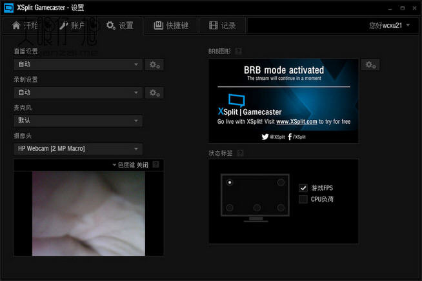The height and width of the screenshot is (281, 422).
Task: Expand the 麦克风 dropdown showing 默认
Action: pyautogui.click(x=77, y=121)
